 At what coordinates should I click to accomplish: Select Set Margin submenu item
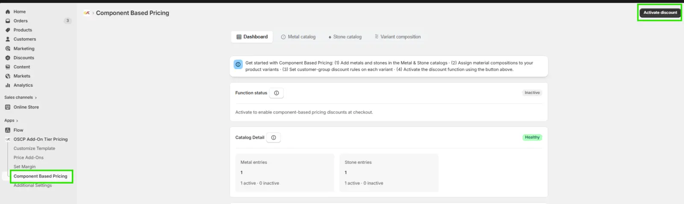coord(25,167)
